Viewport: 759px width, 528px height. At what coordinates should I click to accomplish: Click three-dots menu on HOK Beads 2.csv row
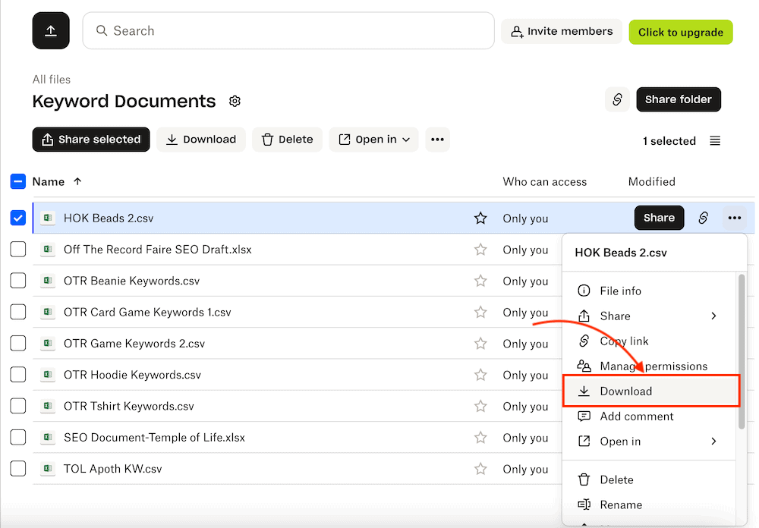[734, 218]
